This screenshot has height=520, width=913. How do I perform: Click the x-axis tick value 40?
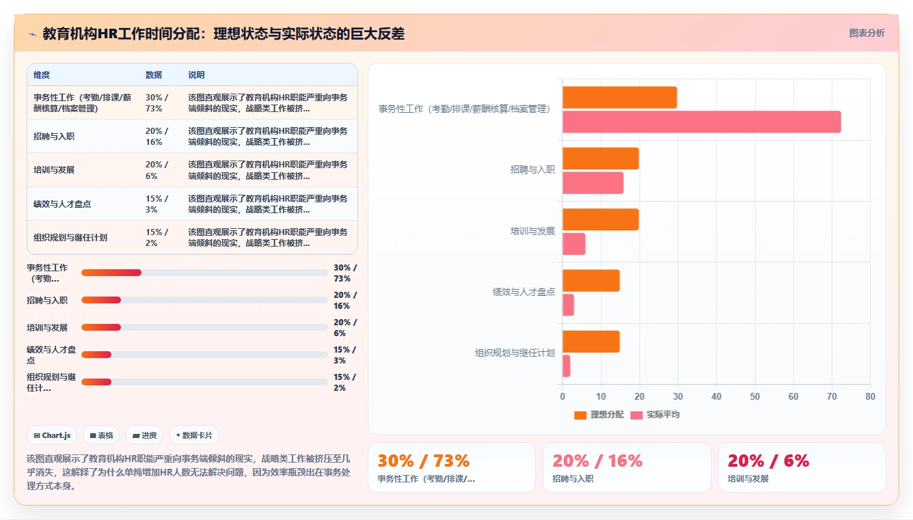(716, 396)
